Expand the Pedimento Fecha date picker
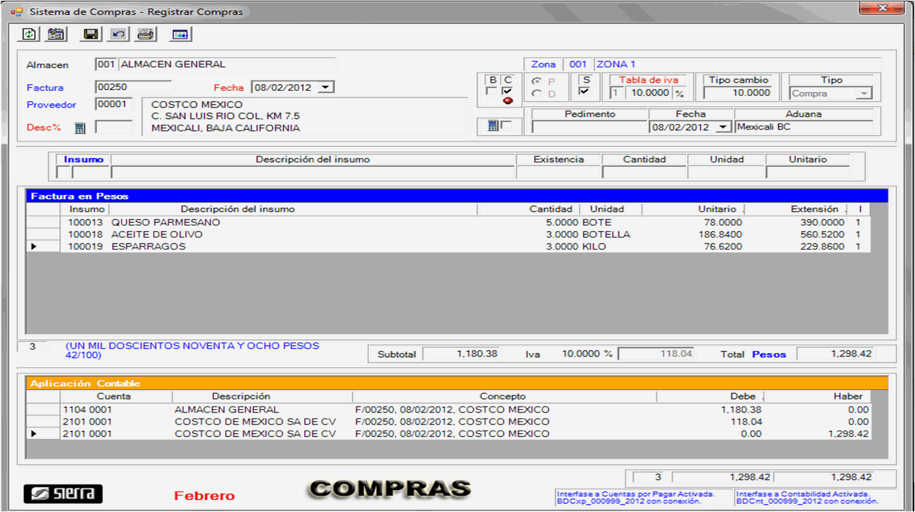The width and height of the screenshot is (915, 512). [723, 127]
